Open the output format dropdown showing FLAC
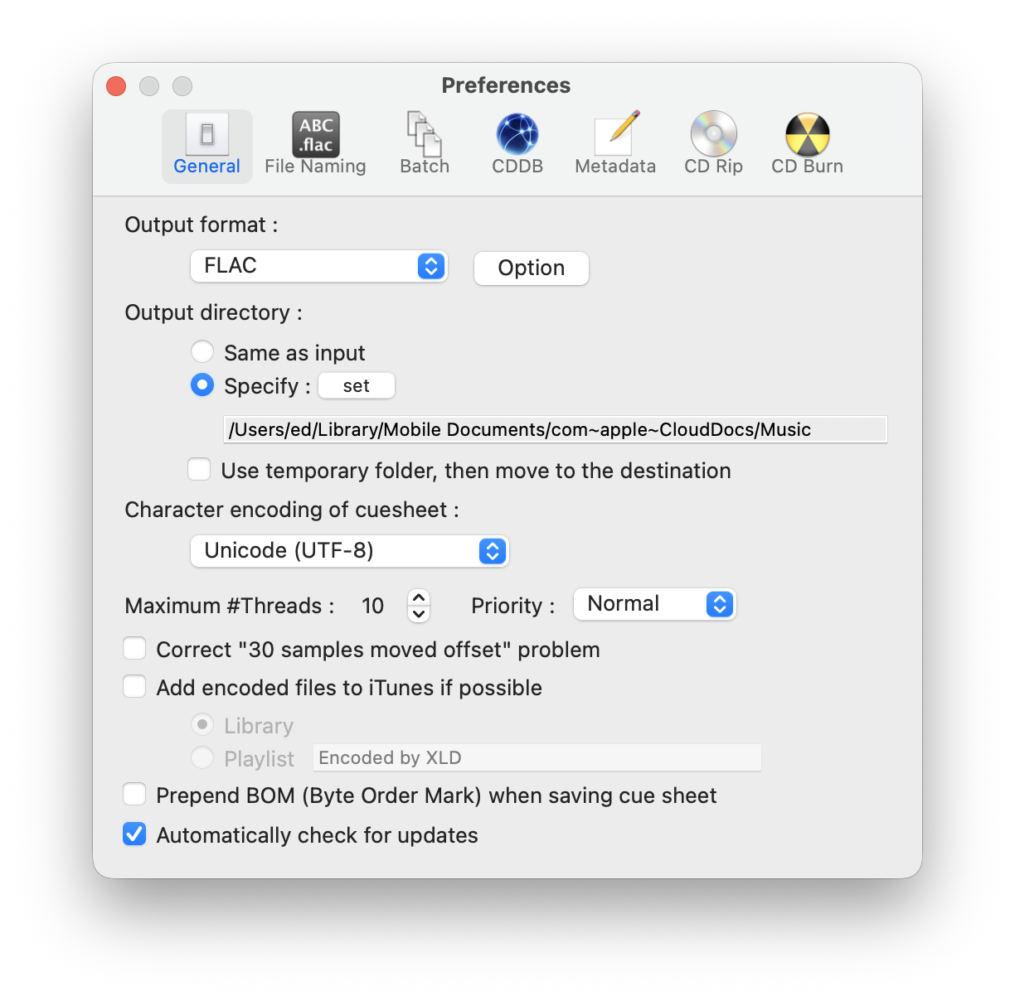The image size is (1015, 1001). [x=318, y=266]
